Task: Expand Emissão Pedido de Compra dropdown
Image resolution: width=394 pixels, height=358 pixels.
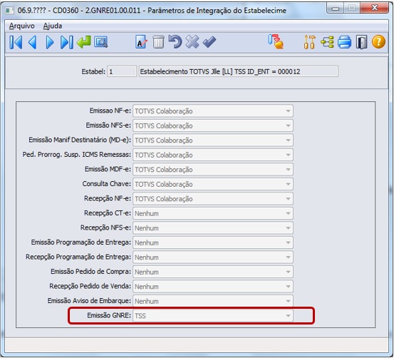Action: (288, 272)
